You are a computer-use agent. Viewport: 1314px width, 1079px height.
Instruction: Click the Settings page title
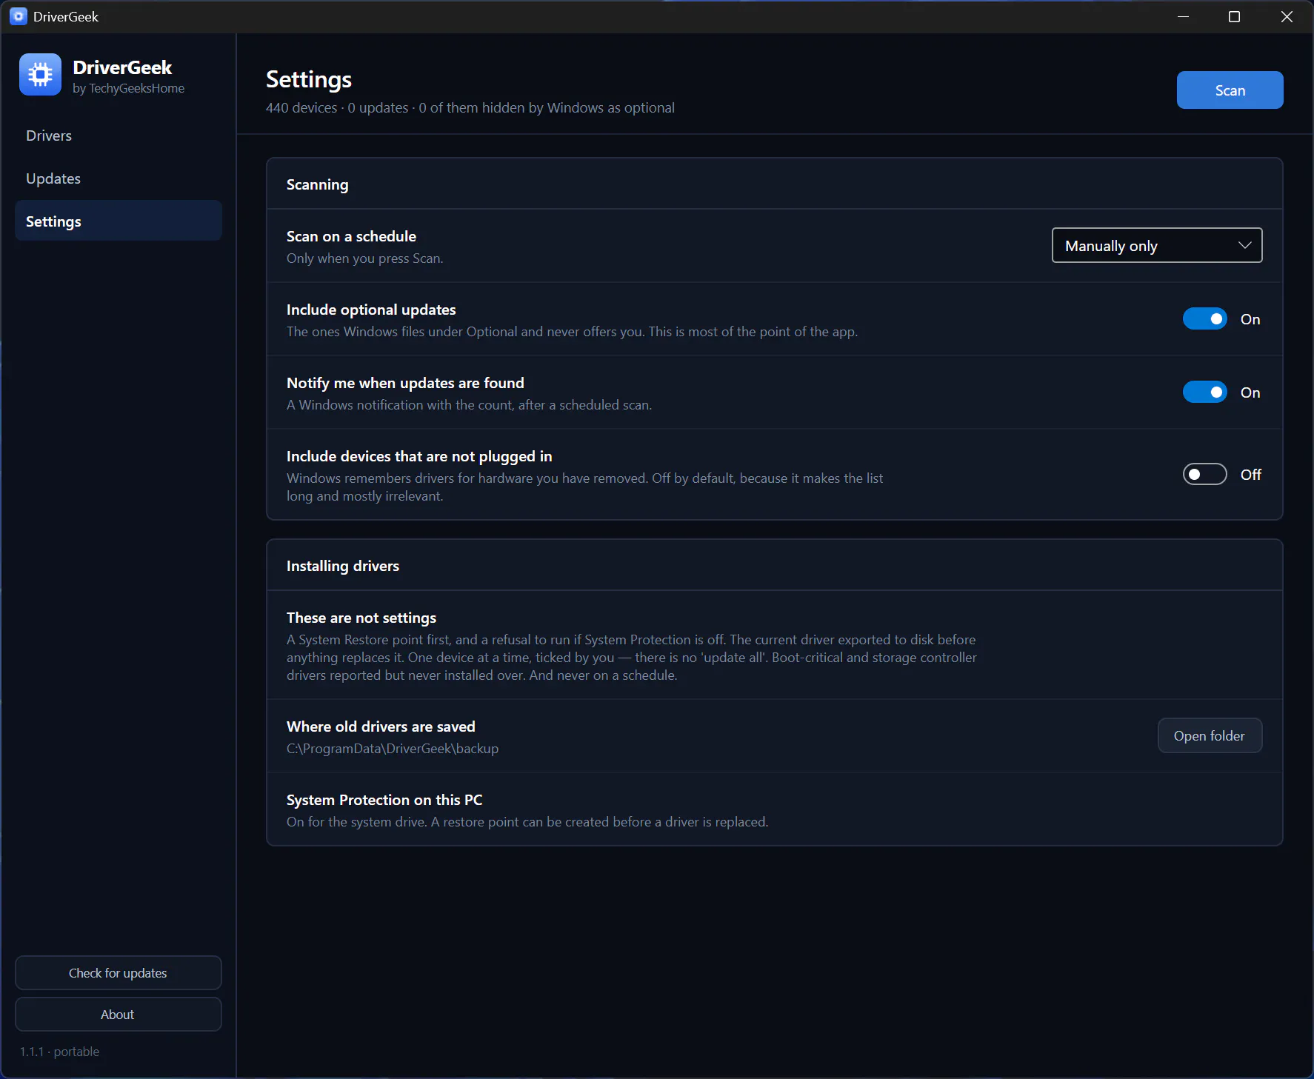click(308, 80)
